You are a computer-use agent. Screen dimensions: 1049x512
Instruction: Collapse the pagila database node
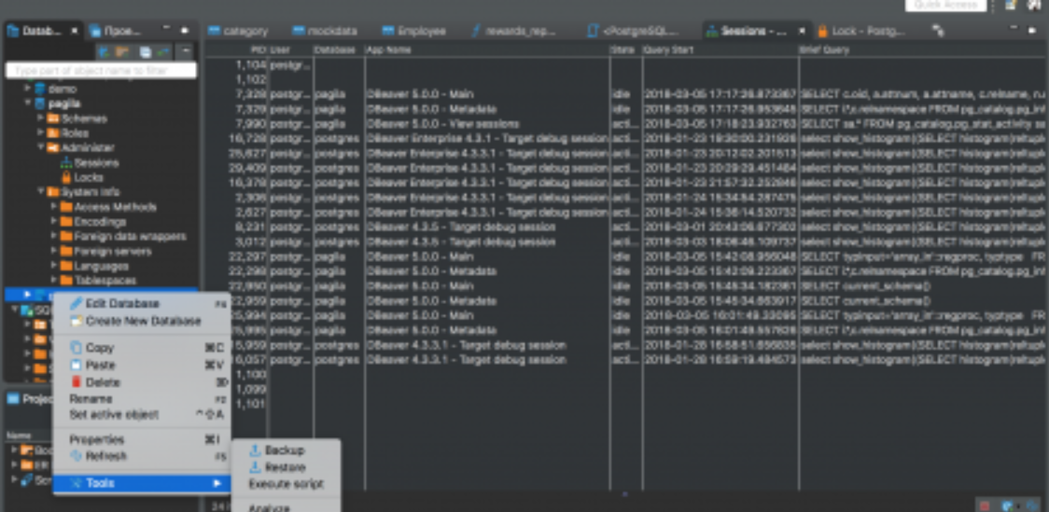coord(28,104)
